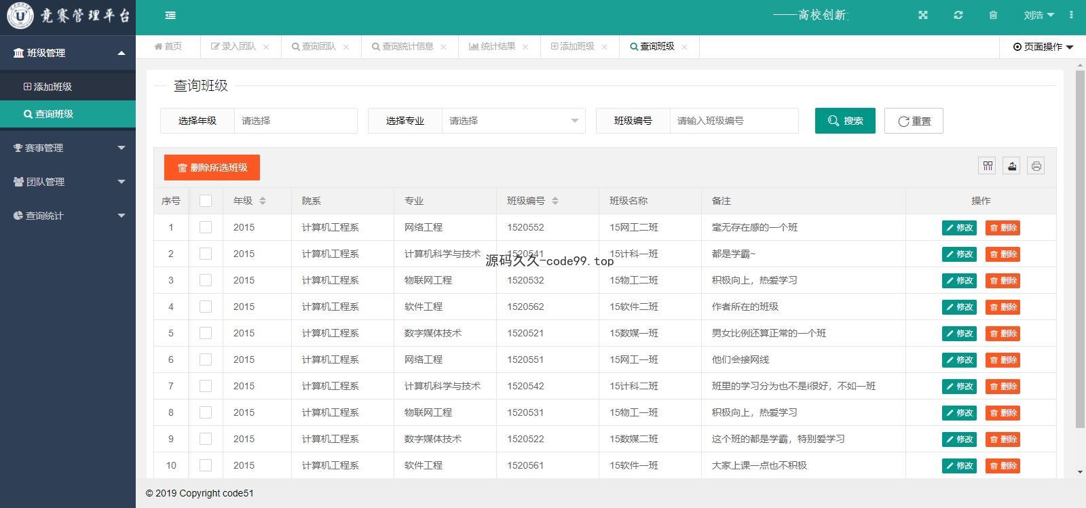Viewport: 1086px width, 508px height.
Task: Toggle the select-all checkbox in table header
Action: pos(206,201)
